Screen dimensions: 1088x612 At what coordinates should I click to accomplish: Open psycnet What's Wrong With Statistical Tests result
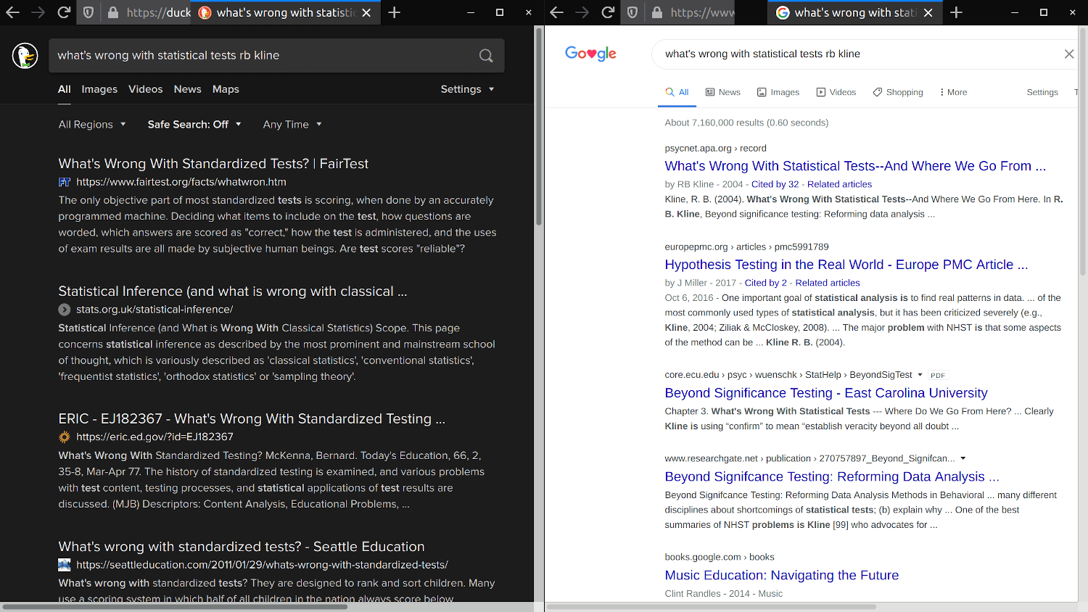(855, 166)
